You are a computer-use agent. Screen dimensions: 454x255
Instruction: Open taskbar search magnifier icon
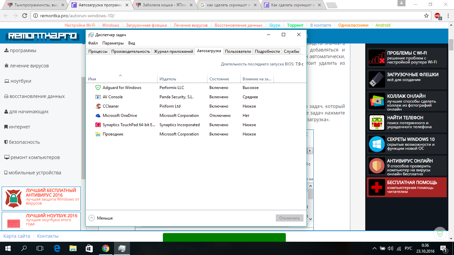(x=24, y=248)
